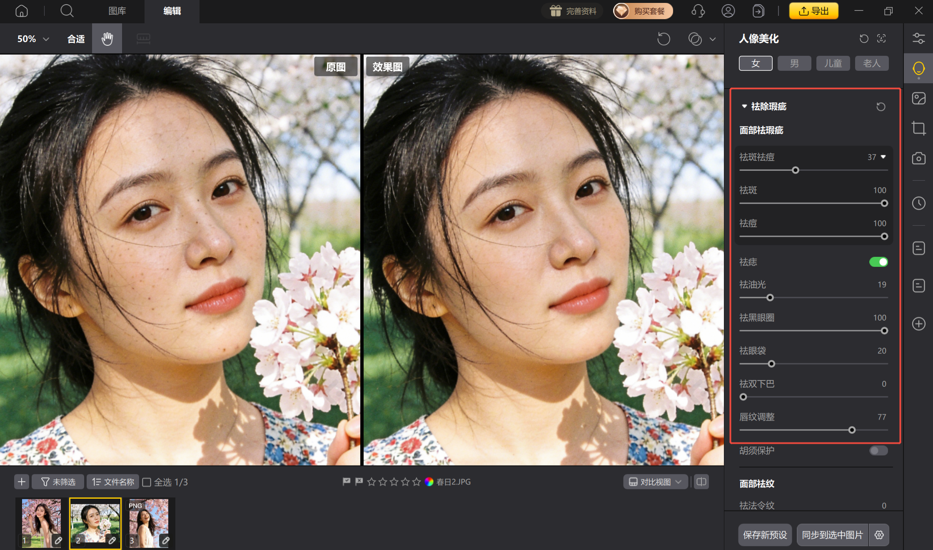The height and width of the screenshot is (550, 933).
Task: Select the hand pan tool
Action: pos(107,39)
